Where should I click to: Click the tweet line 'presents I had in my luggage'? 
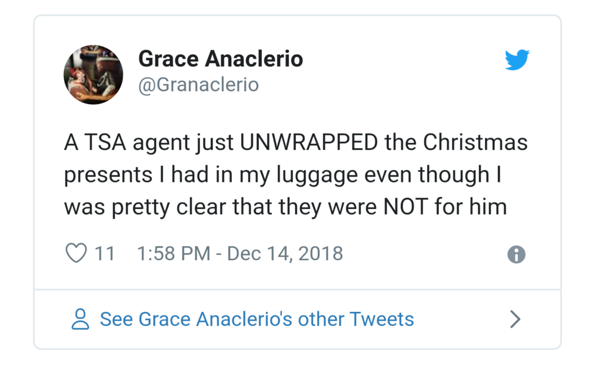[210, 175]
